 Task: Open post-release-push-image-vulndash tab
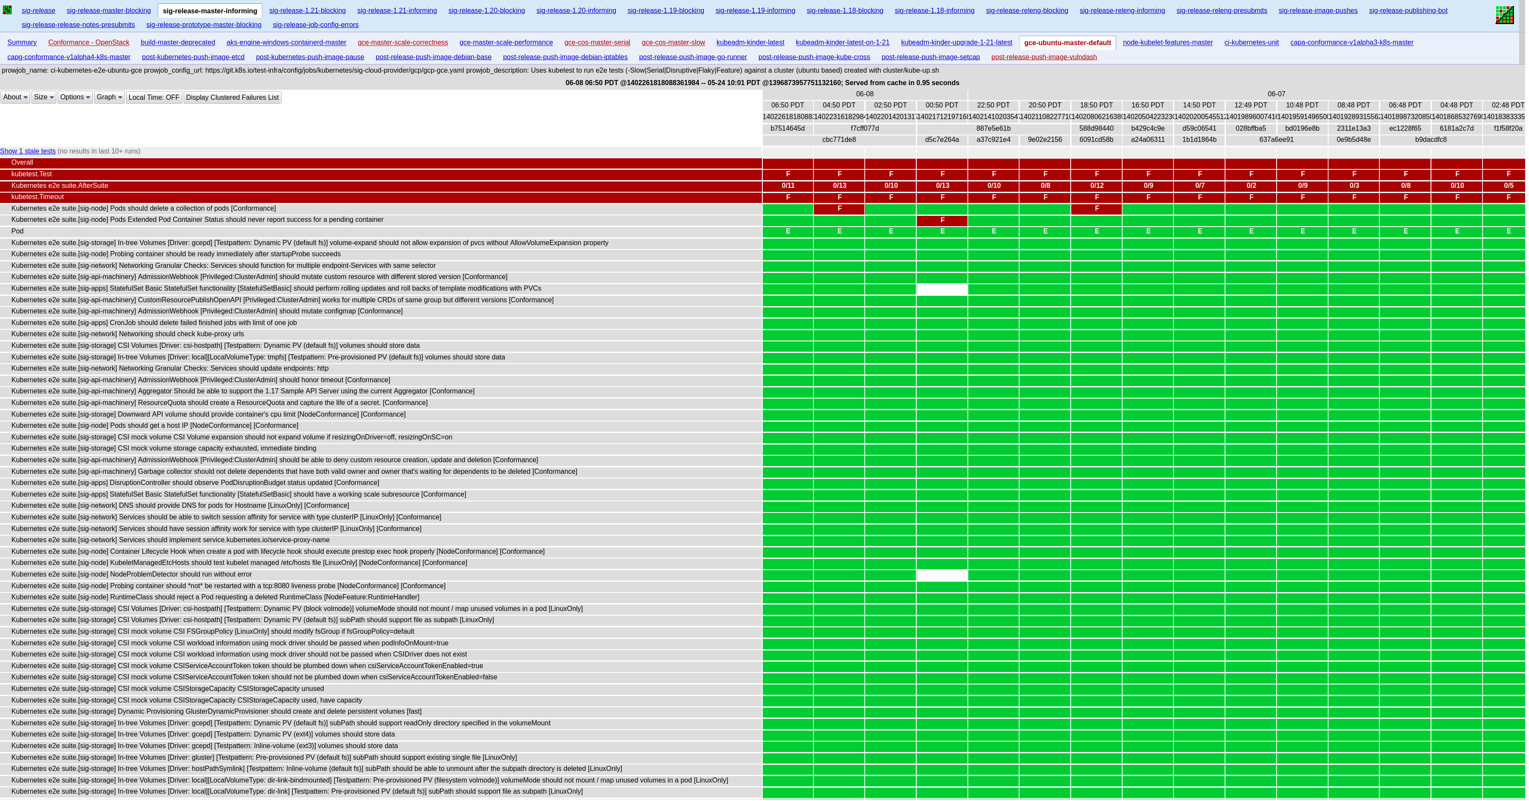1044,57
